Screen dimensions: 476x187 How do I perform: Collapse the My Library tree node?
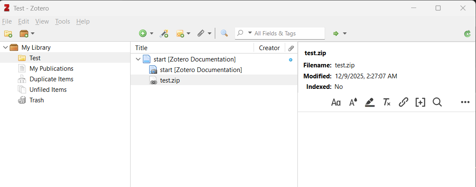click(5, 48)
